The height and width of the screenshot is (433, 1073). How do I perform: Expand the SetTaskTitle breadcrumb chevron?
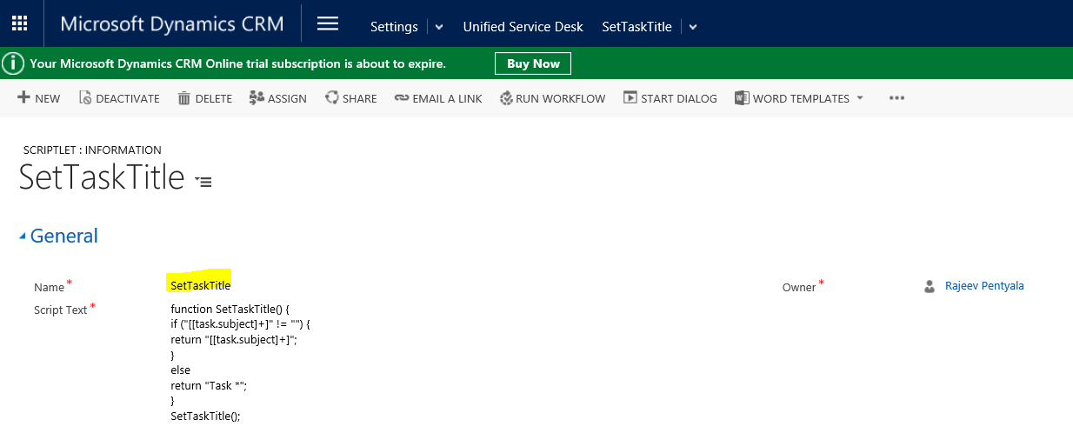(693, 27)
